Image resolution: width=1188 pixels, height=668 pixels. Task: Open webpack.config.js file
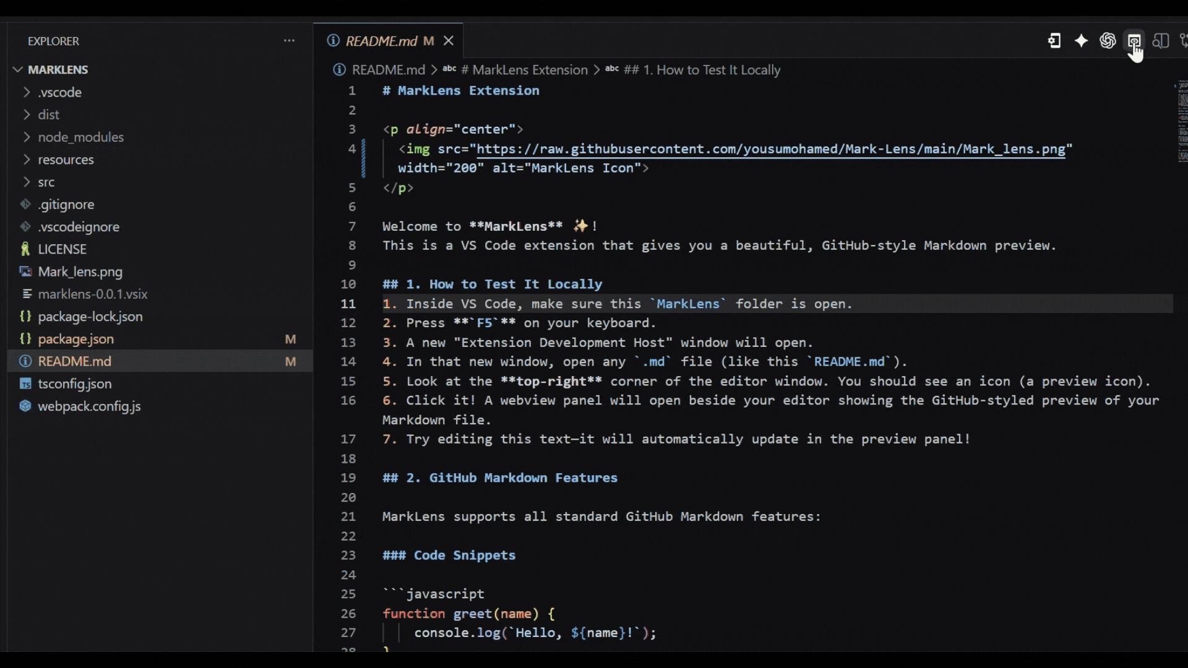89,406
